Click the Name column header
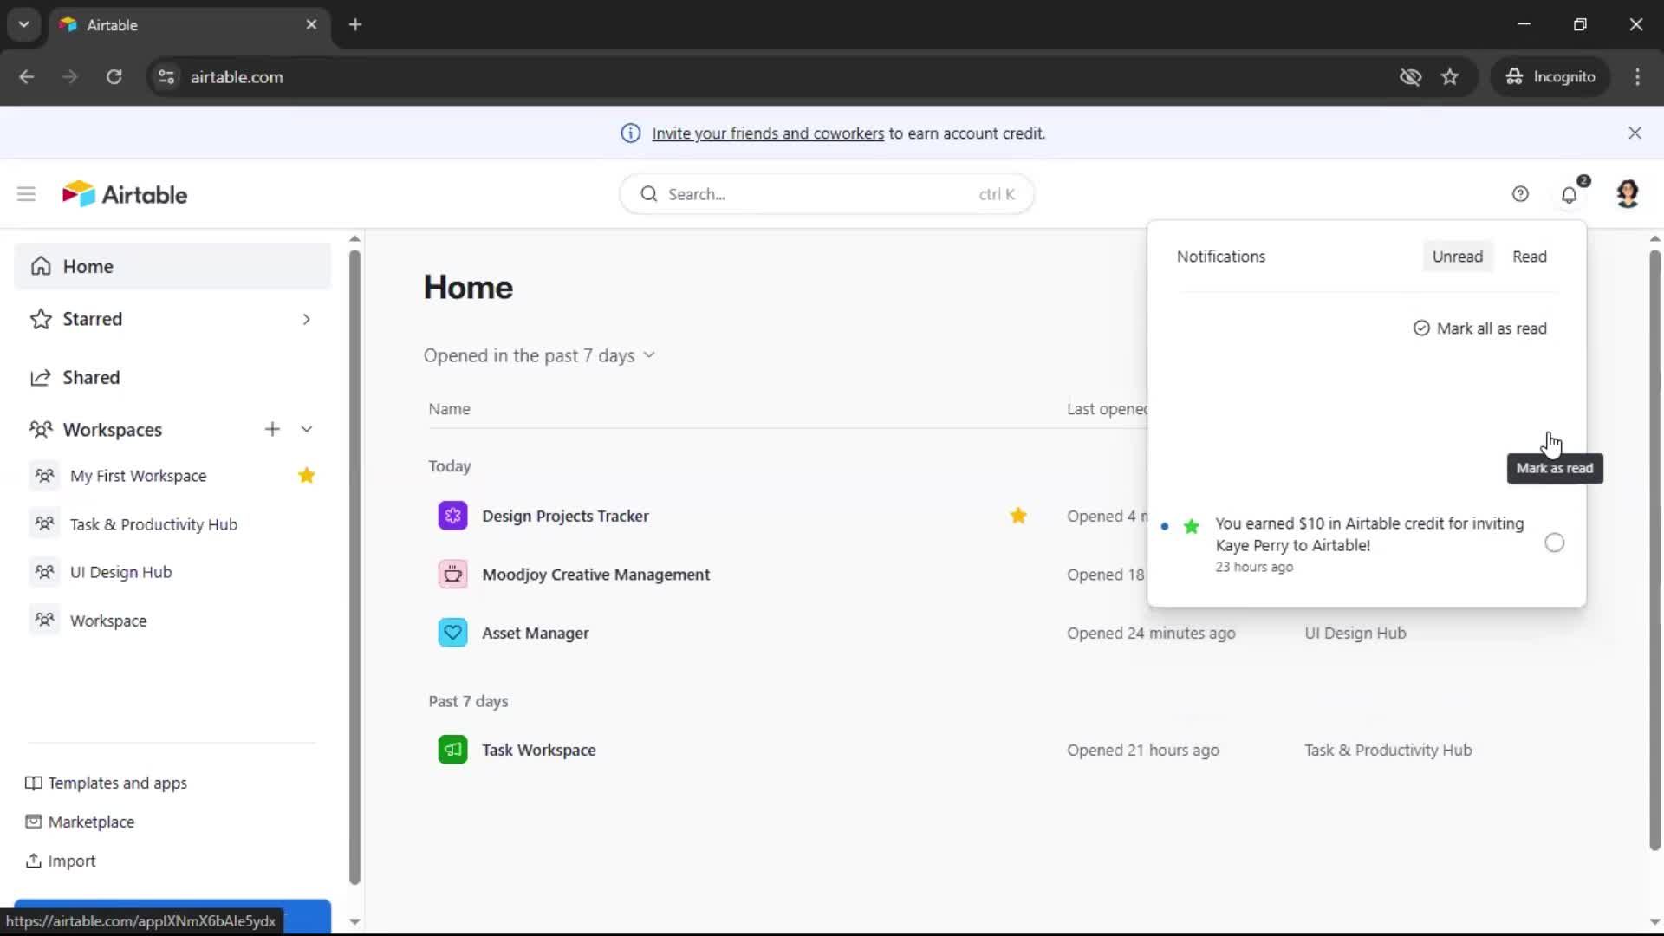The height and width of the screenshot is (936, 1664). [x=449, y=409]
